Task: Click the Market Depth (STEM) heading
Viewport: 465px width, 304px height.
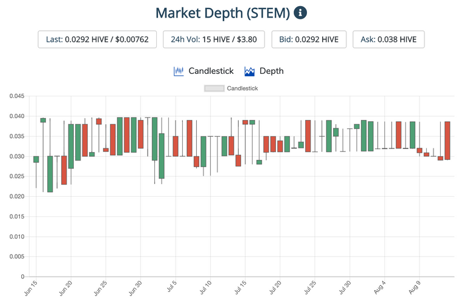Action: click(223, 13)
